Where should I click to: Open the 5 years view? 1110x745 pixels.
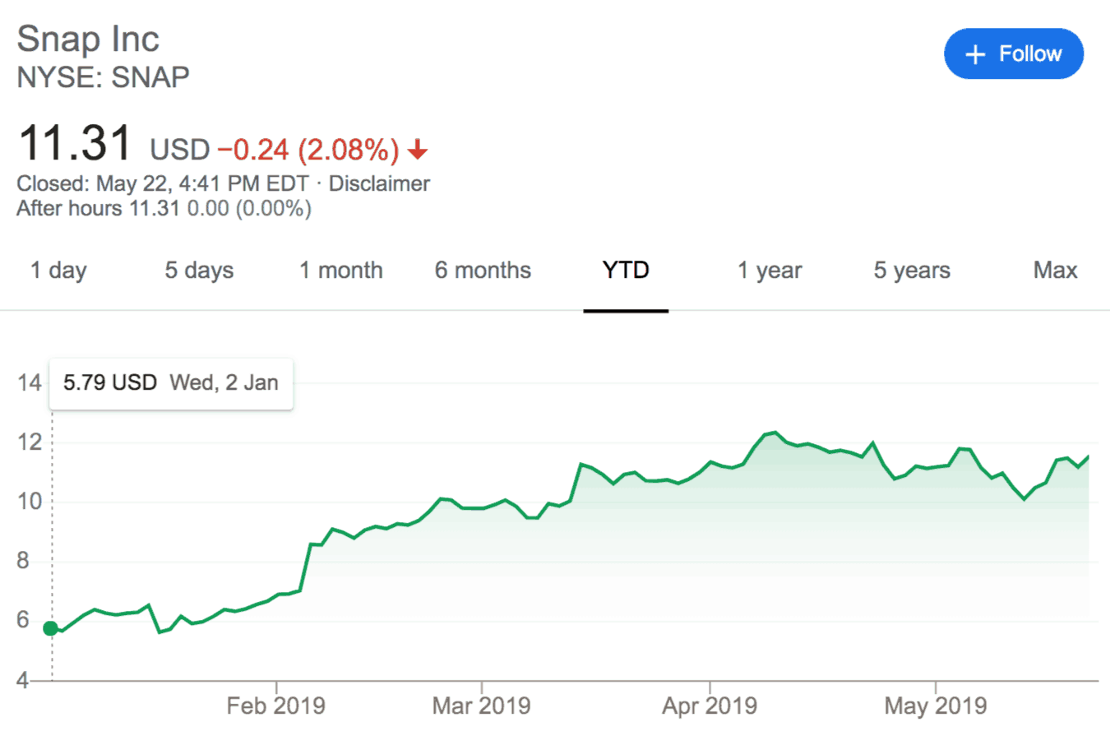coord(911,270)
